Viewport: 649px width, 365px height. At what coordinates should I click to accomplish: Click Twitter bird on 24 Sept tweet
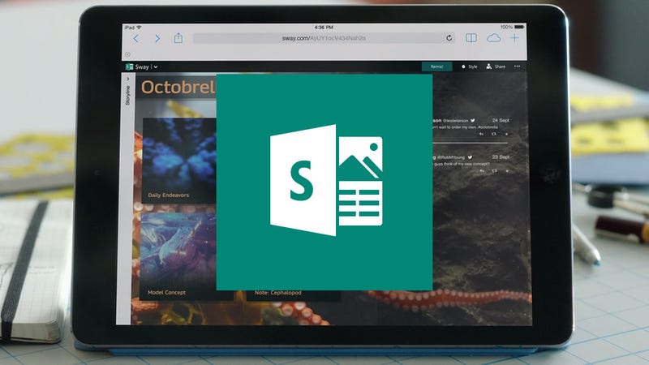[472, 120]
